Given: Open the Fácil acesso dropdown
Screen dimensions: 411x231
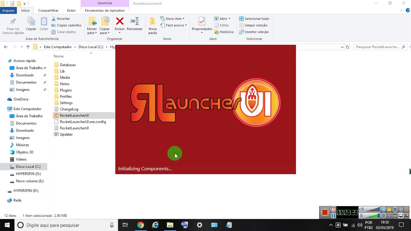Looking at the screenshot, I should (x=173, y=25).
